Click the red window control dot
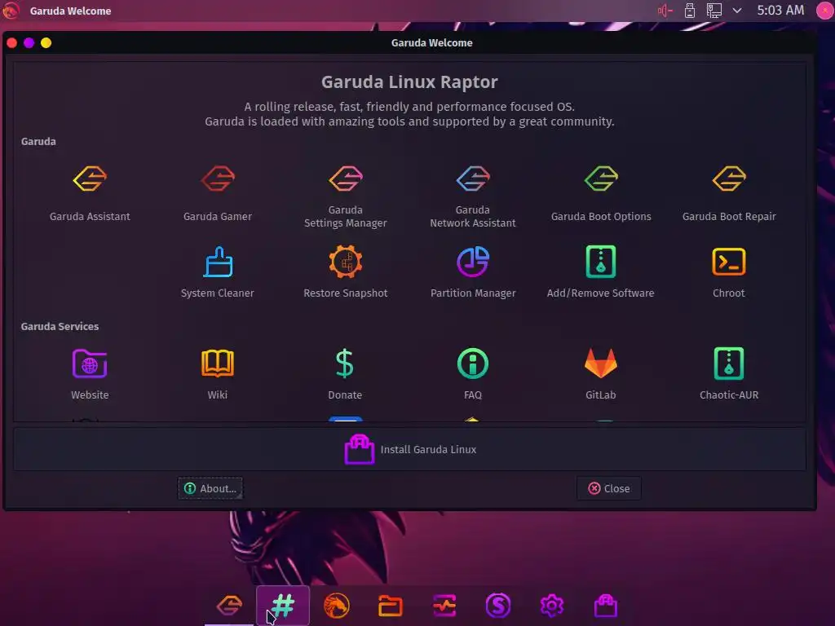Image resolution: width=835 pixels, height=626 pixels. click(x=11, y=42)
